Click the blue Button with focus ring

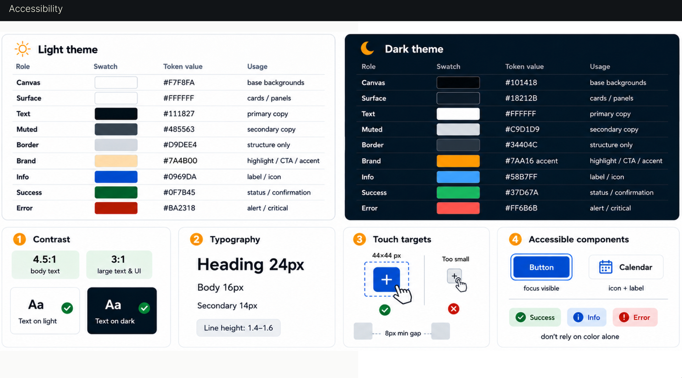click(x=541, y=267)
